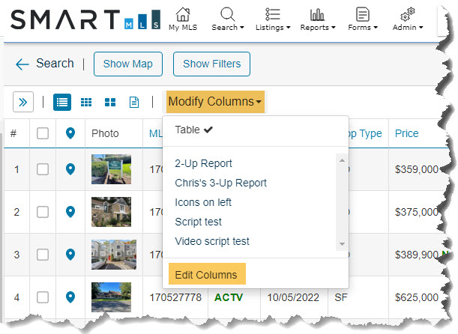Click the map pin for listing 1
The height and width of the screenshot is (334, 458).
coord(70,169)
